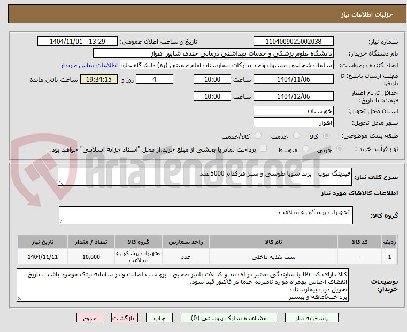Click the need date cell 1404/11/11

click(x=43, y=257)
